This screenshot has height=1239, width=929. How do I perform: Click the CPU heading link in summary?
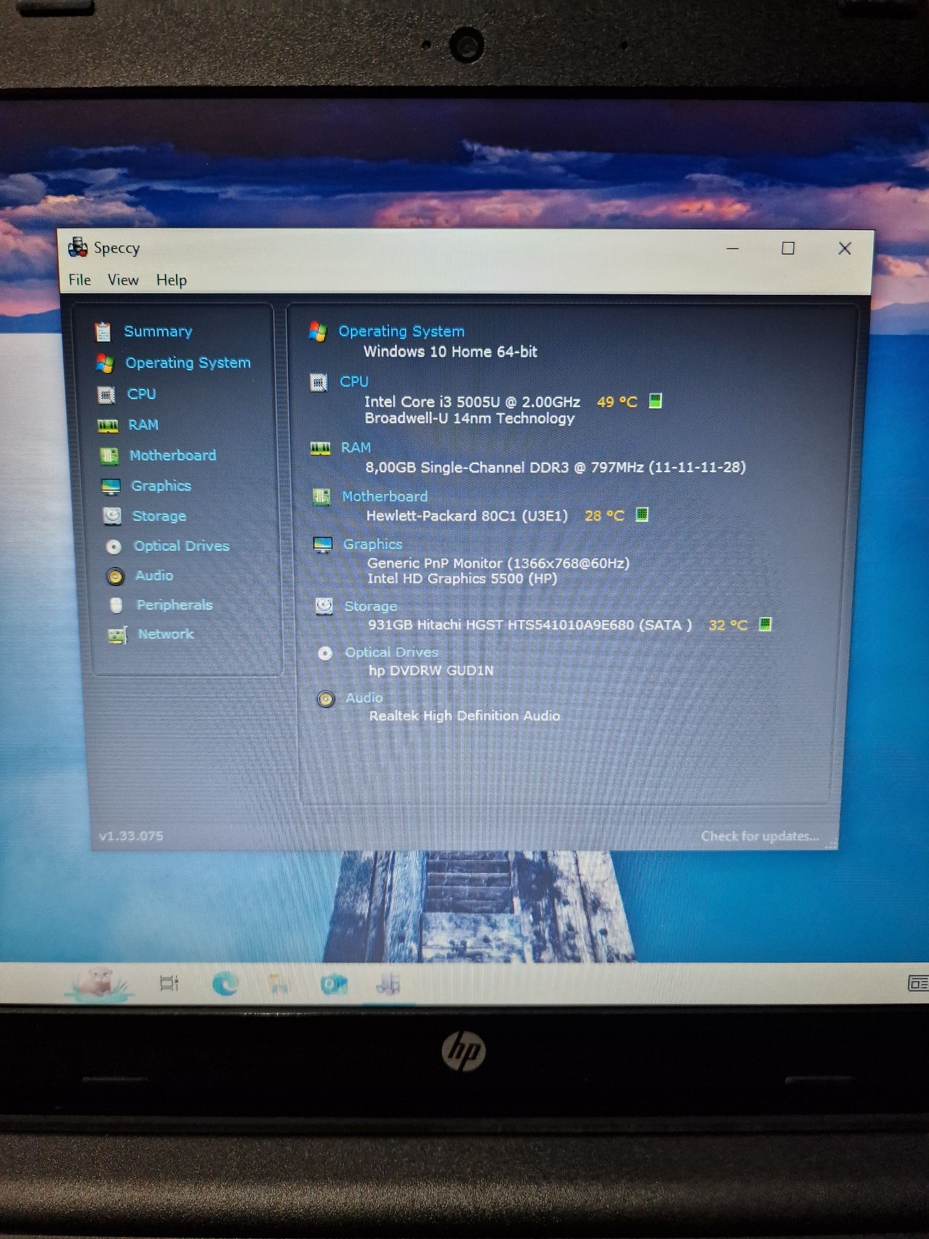pyautogui.click(x=354, y=382)
